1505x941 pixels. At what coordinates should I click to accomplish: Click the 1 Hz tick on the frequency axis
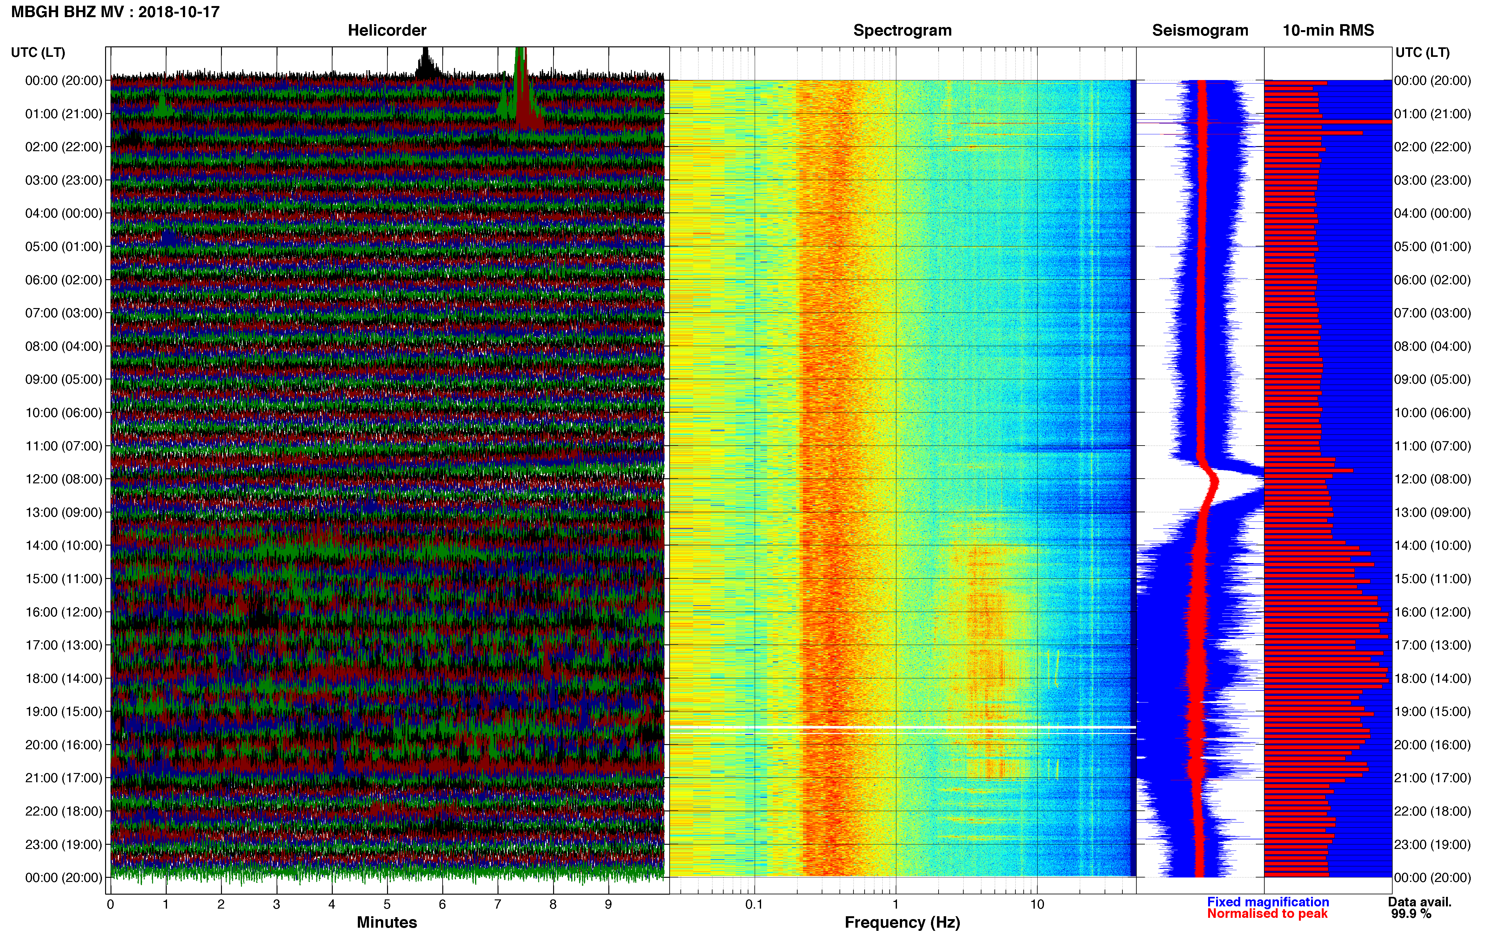point(896,904)
